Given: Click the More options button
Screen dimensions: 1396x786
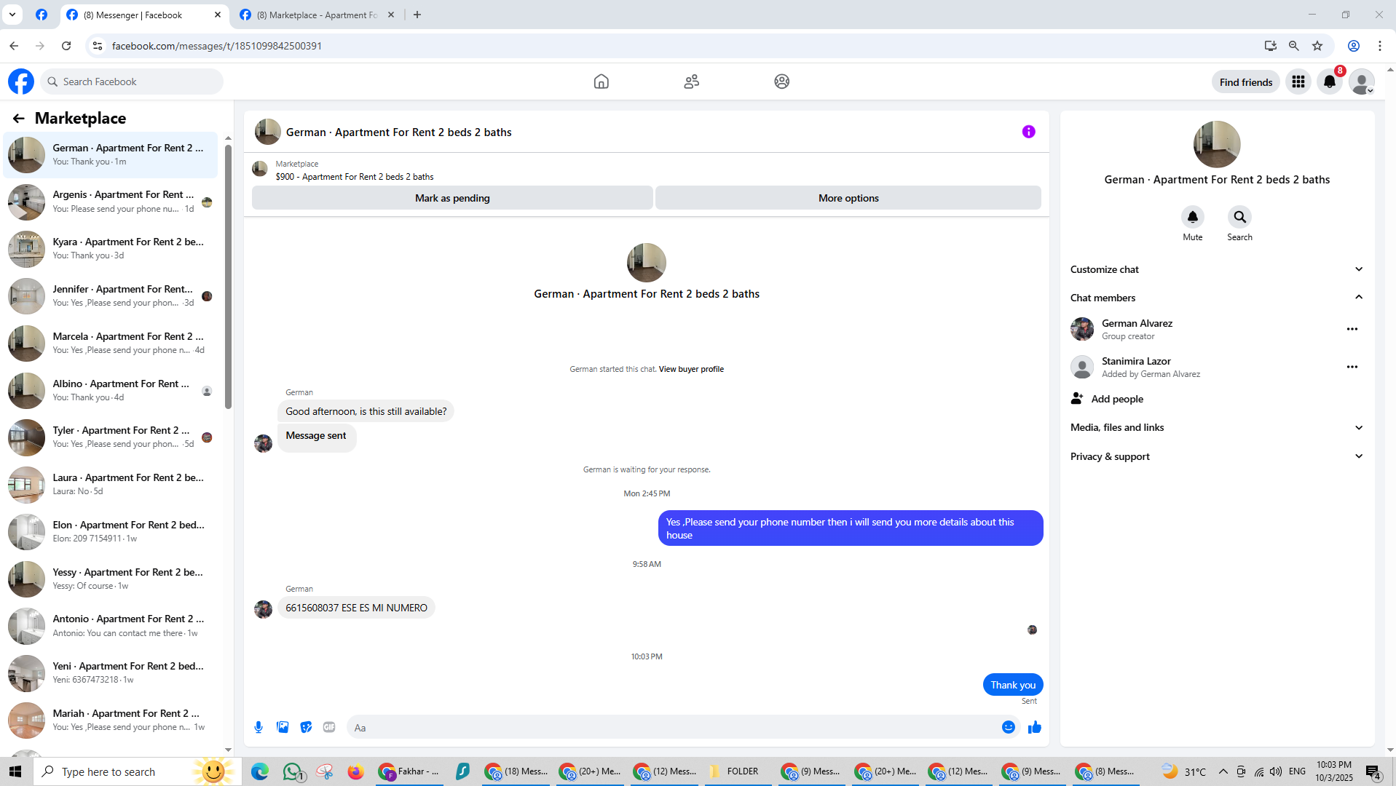Looking at the screenshot, I should pyautogui.click(x=848, y=198).
